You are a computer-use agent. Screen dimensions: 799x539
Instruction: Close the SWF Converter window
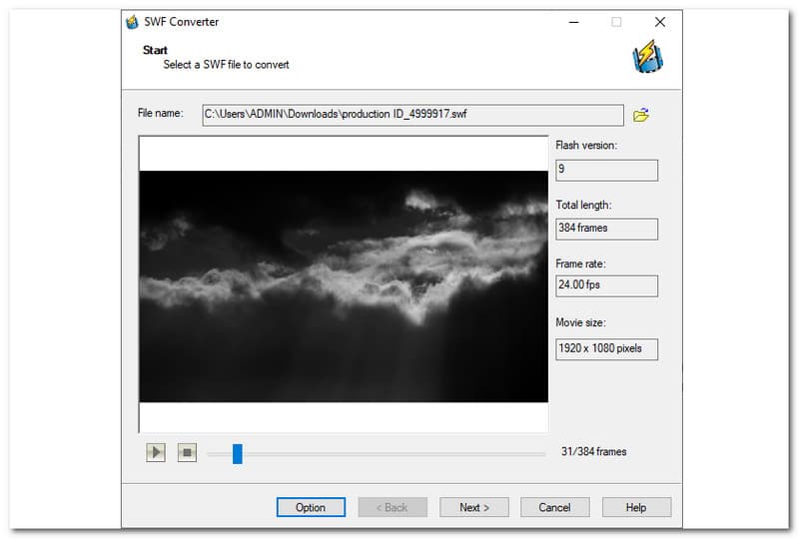coord(660,22)
